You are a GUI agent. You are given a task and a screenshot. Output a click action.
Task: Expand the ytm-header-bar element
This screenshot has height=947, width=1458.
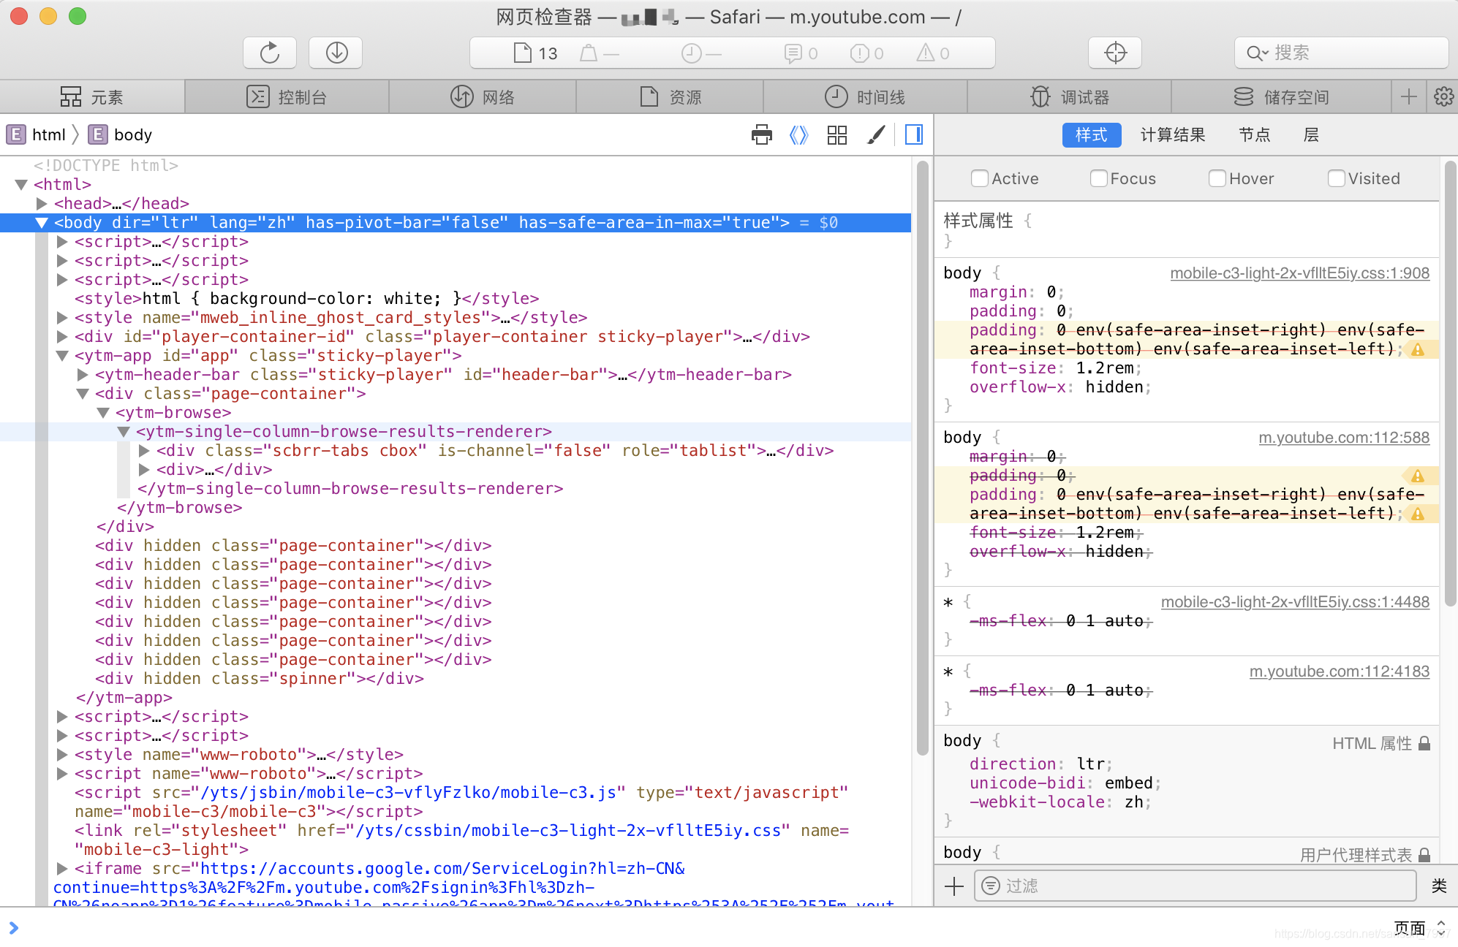pyautogui.click(x=83, y=375)
